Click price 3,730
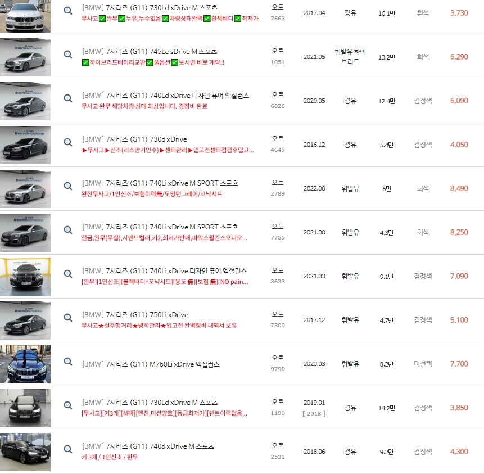The height and width of the screenshot is (474, 484). click(x=459, y=13)
